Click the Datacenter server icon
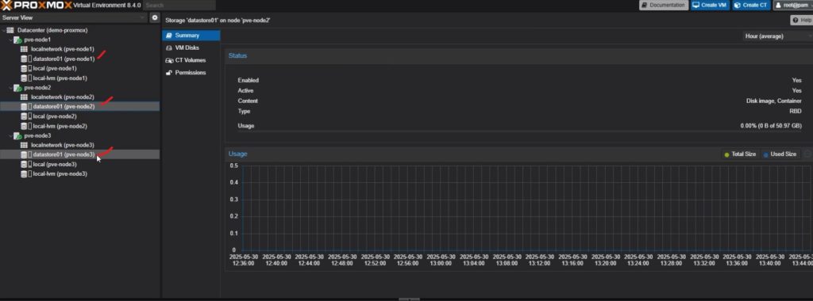 [x=10, y=30]
